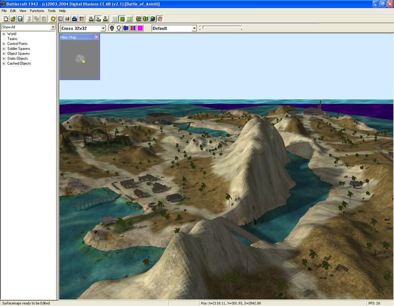Open the View menu
Screen dimensions: 394x306
pos(23,11)
